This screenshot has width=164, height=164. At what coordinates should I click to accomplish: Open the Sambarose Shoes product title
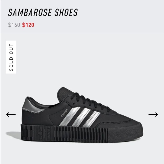(43, 12)
